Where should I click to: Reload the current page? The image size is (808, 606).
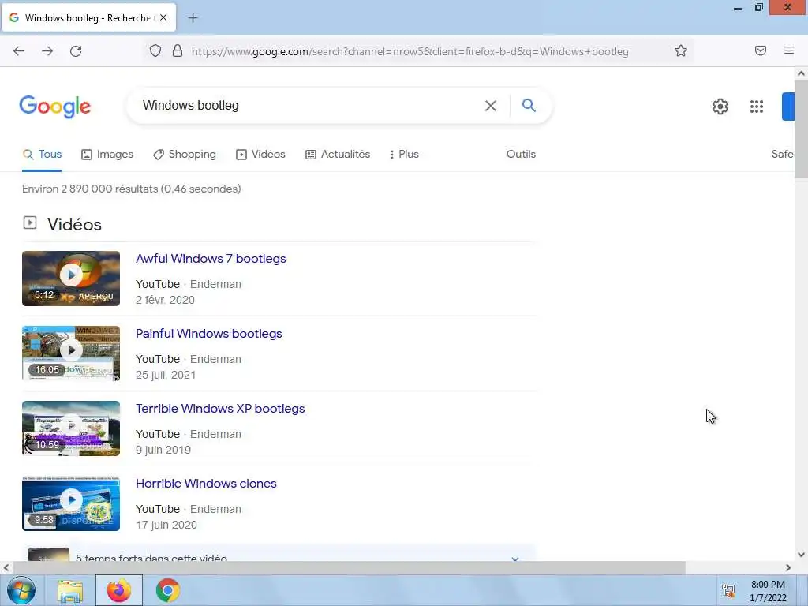coord(76,51)
